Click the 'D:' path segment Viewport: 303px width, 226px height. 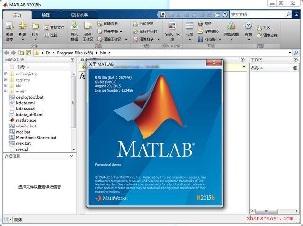(x=48, y=53)
